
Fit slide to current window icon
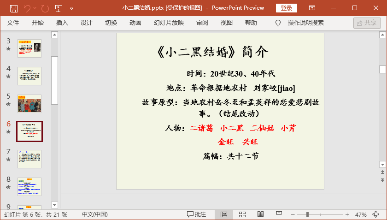376,214
